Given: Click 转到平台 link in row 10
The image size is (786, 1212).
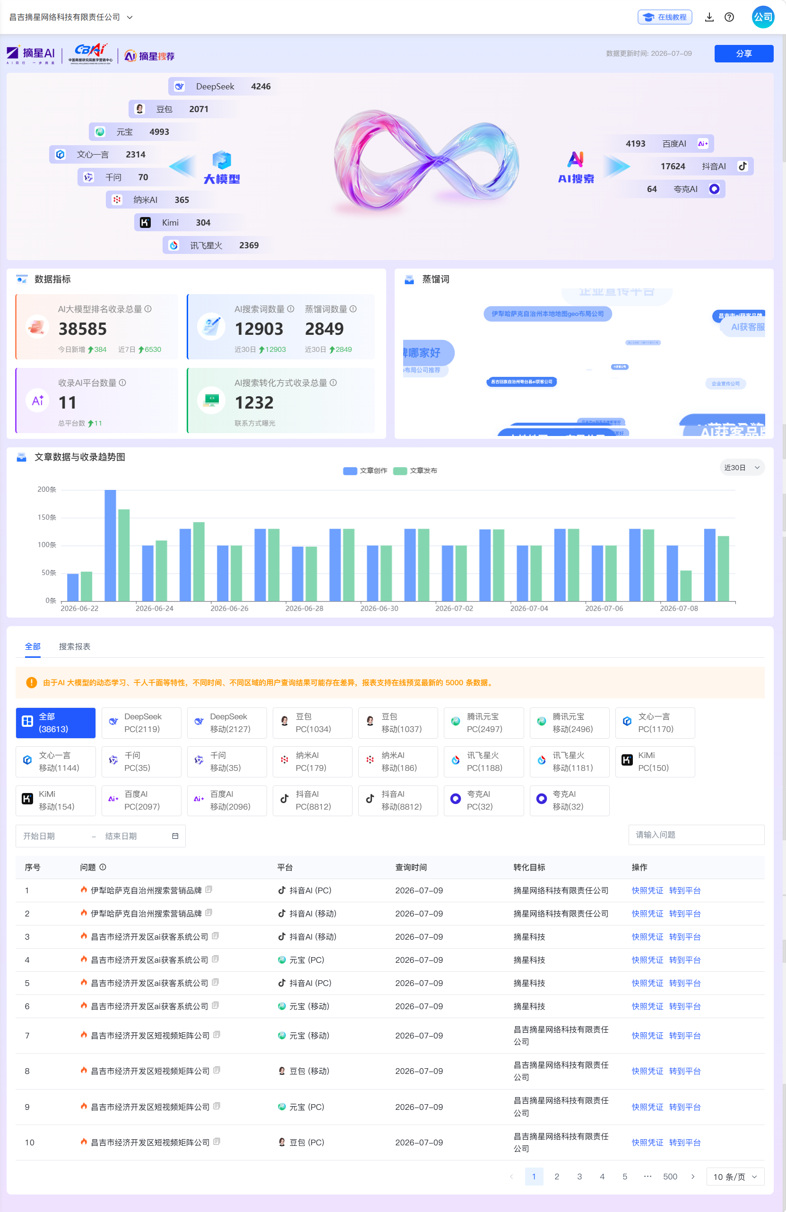Looking at the screenshot, I should click(685, 1142).
